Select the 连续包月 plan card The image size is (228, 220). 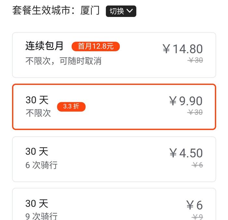coord(114,55)
